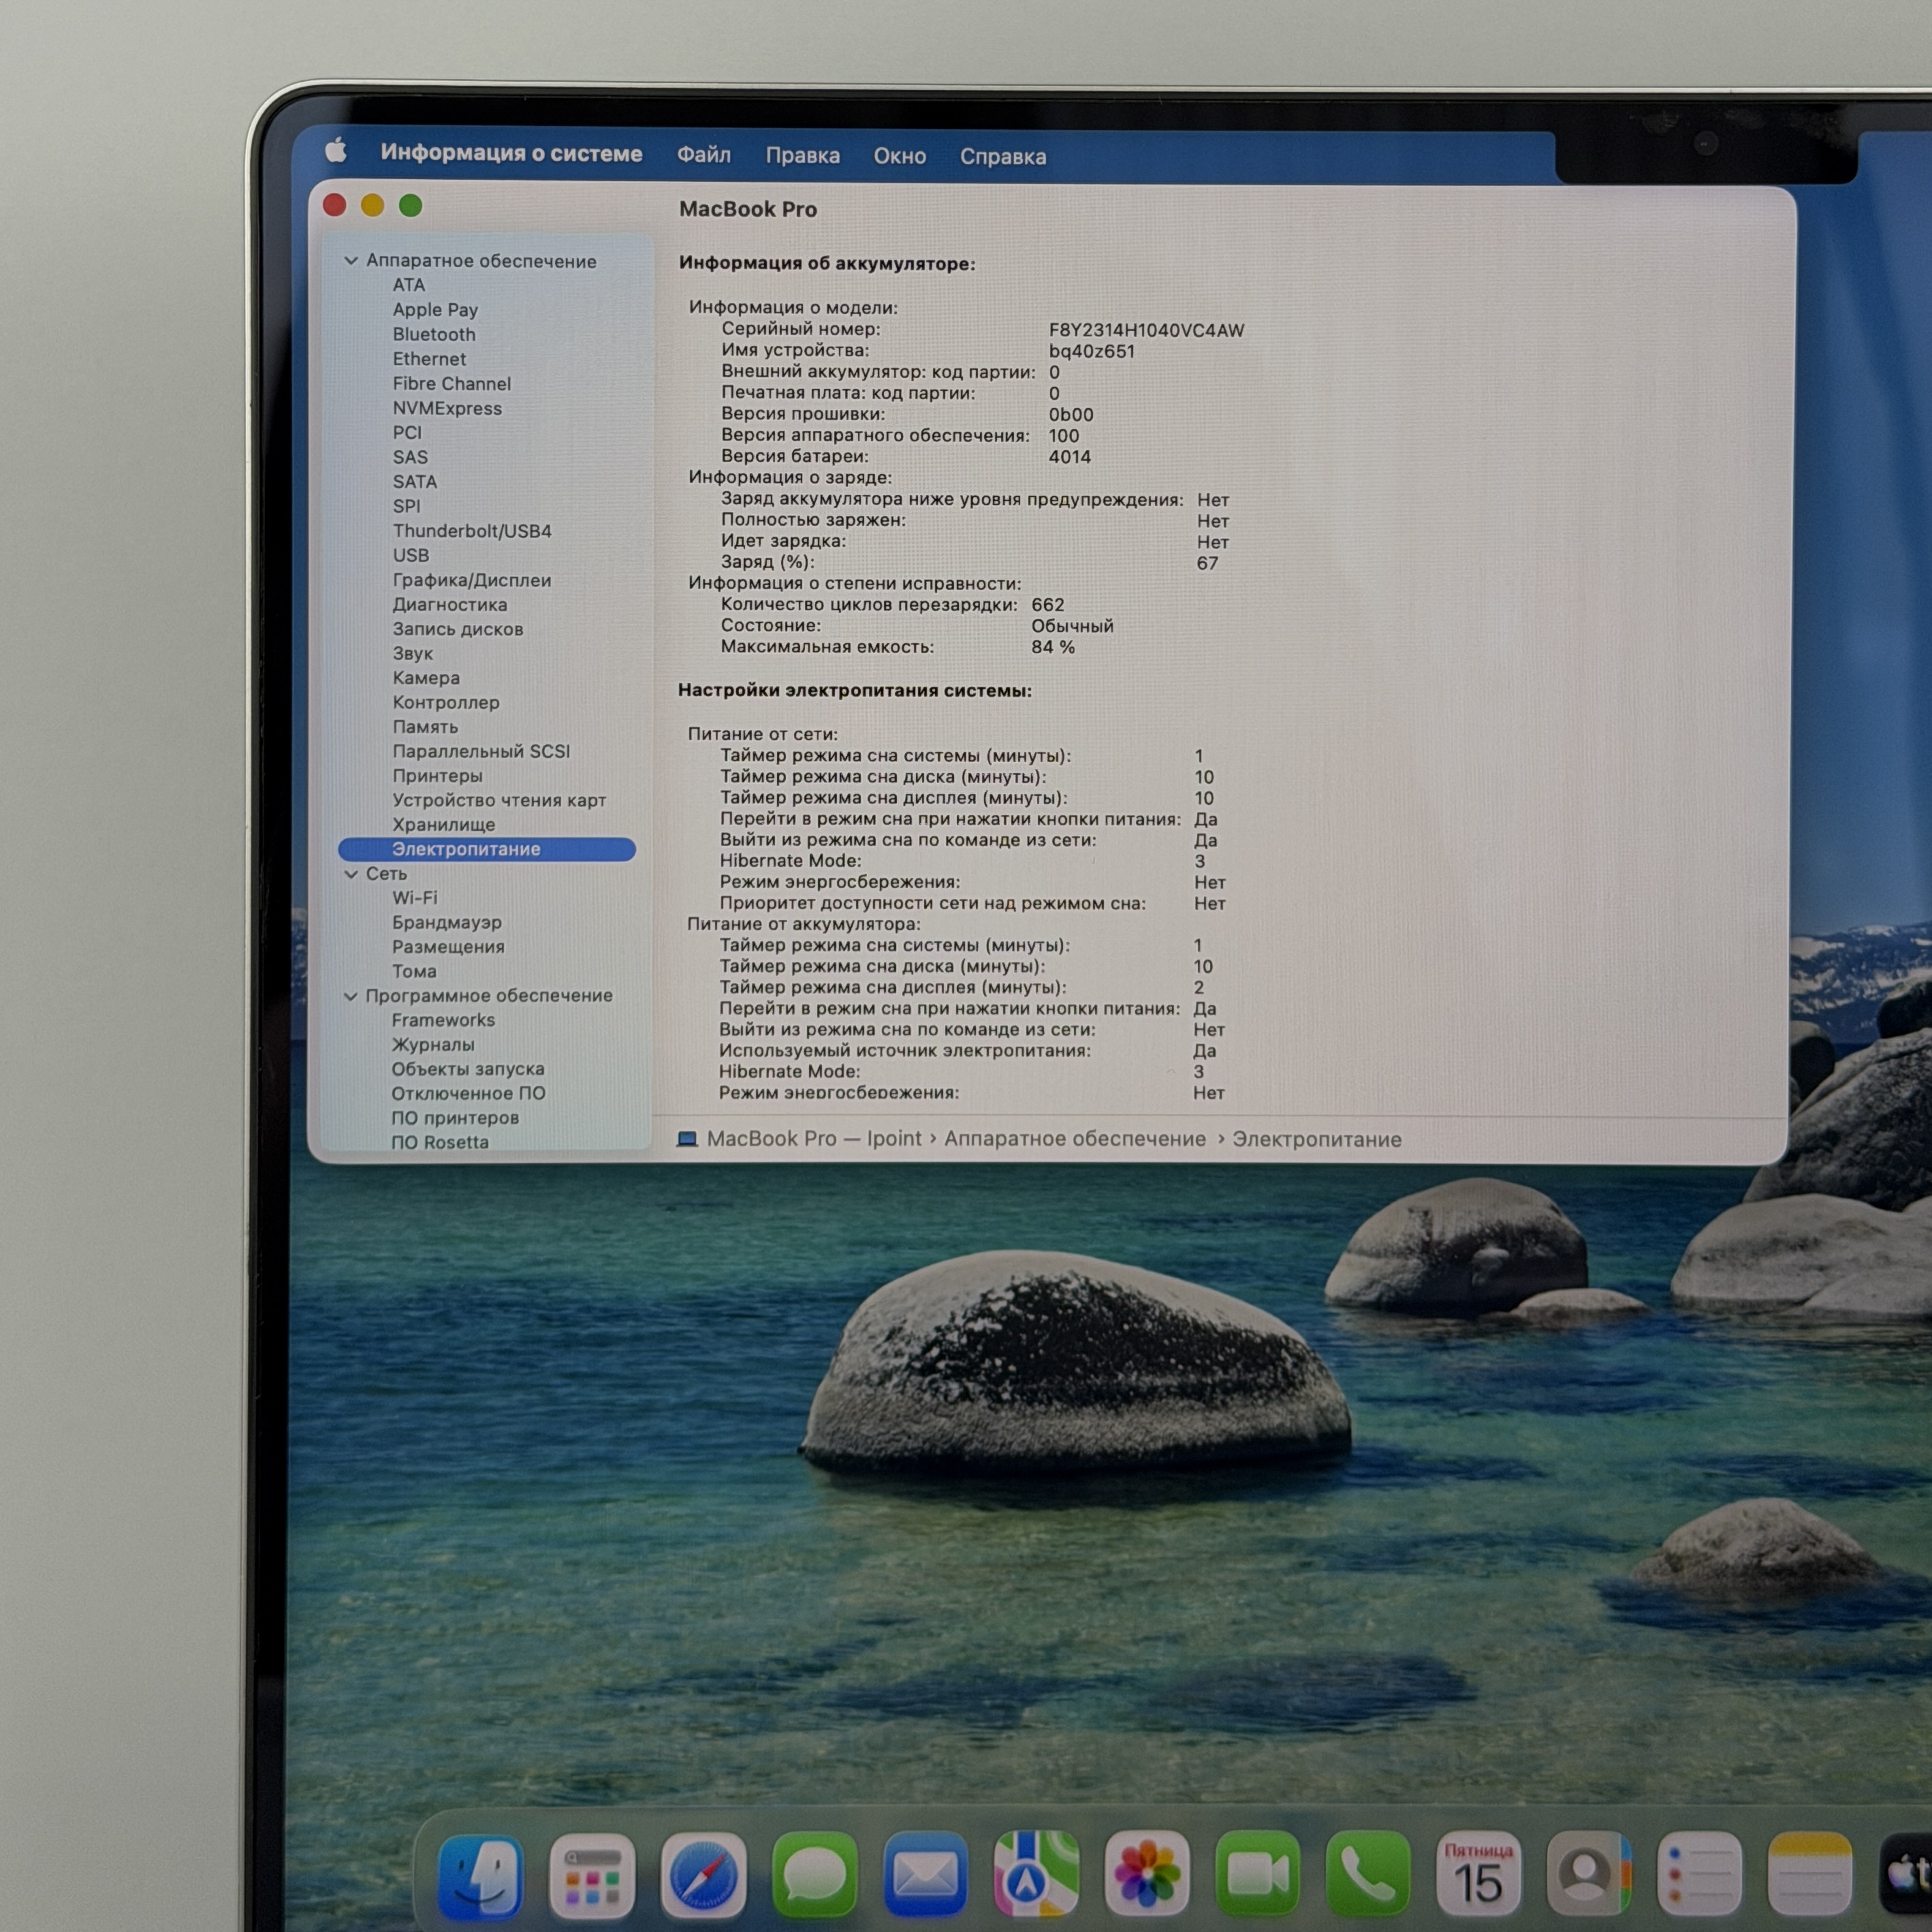Select Frameworks in the sidebar

pos(443,1020)
